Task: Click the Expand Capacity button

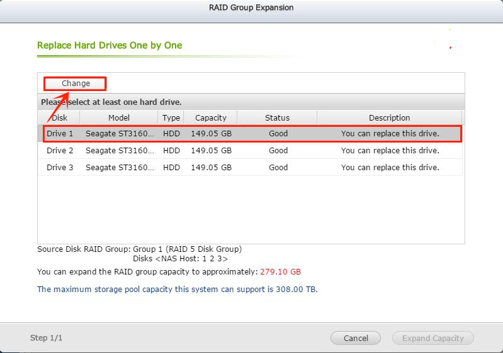Action: [x=432, y=338]
